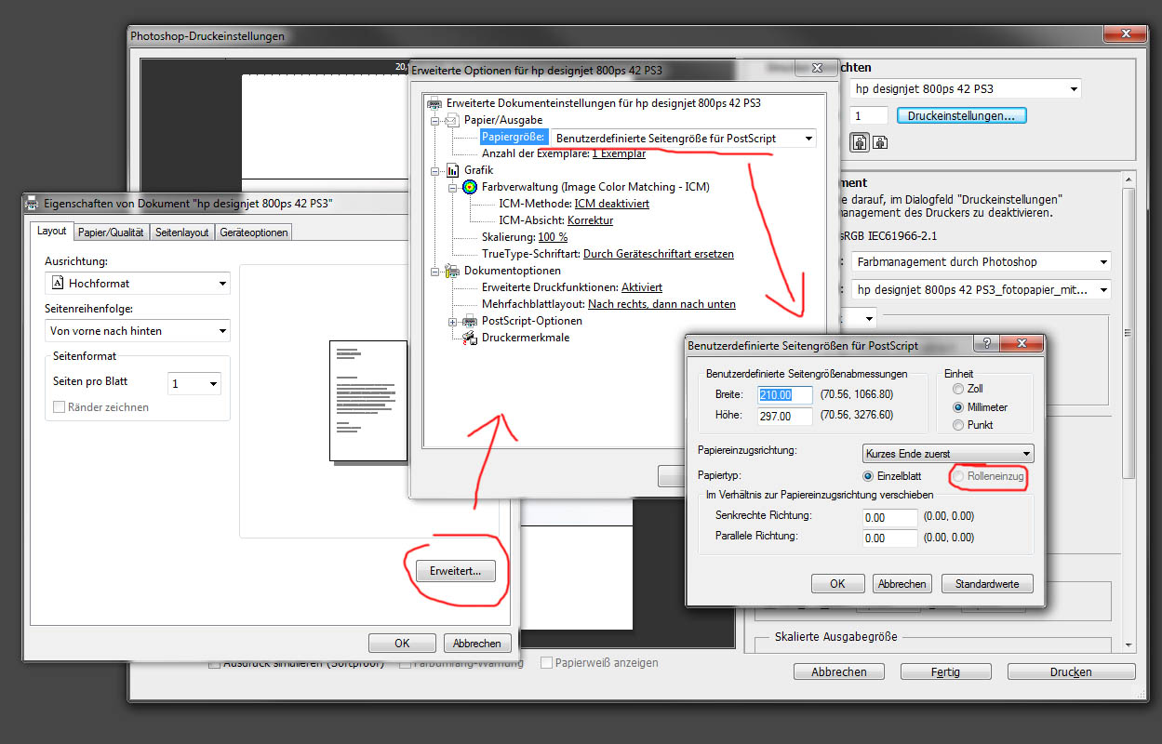Select the Punkt unit radio button

pyautogui.click(x=959, y=425)
